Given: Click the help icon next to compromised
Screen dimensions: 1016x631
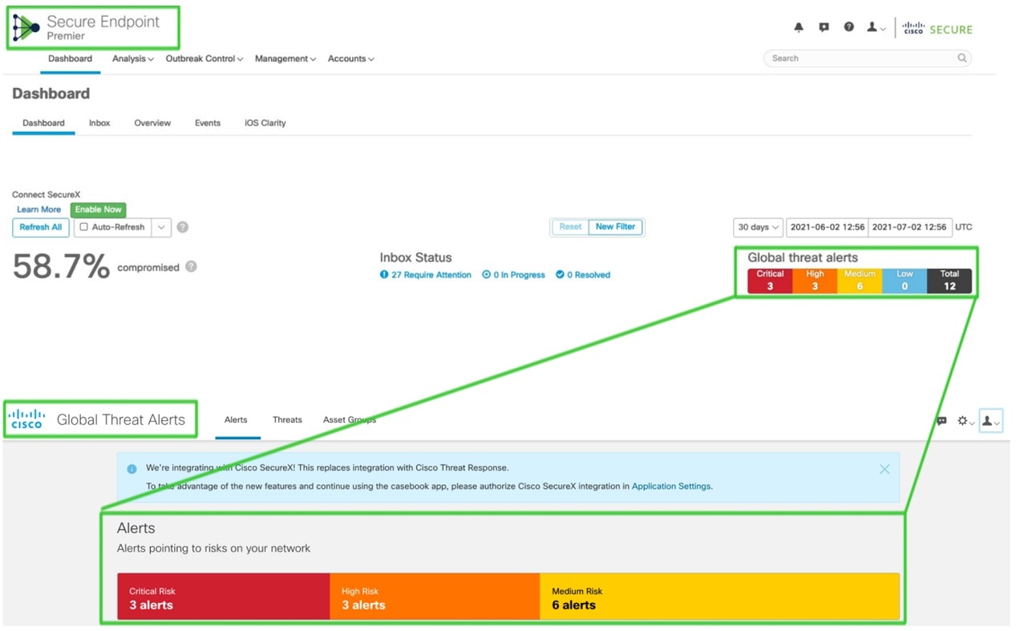Looking at the screenshot, I should 191,266.
